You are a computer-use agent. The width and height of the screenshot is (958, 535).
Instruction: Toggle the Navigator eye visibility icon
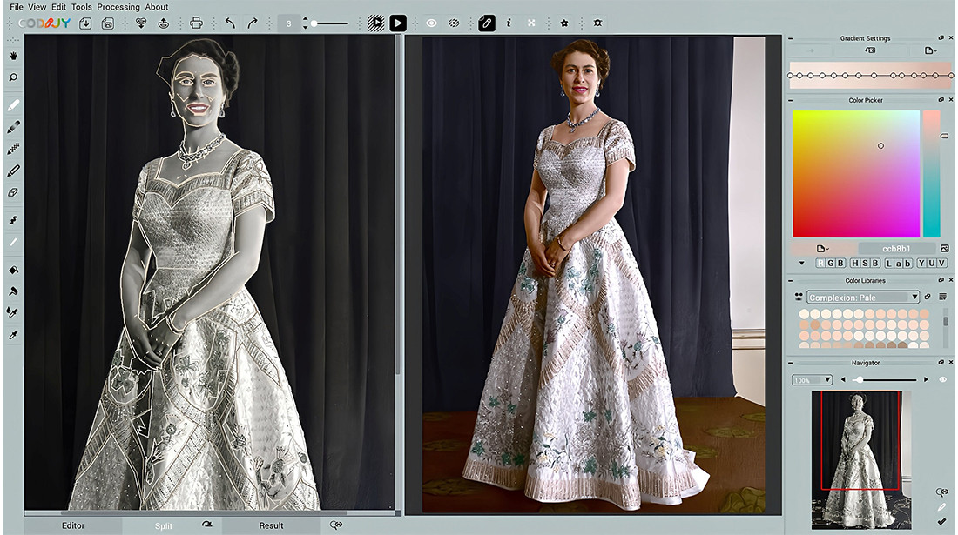(942, 380)
